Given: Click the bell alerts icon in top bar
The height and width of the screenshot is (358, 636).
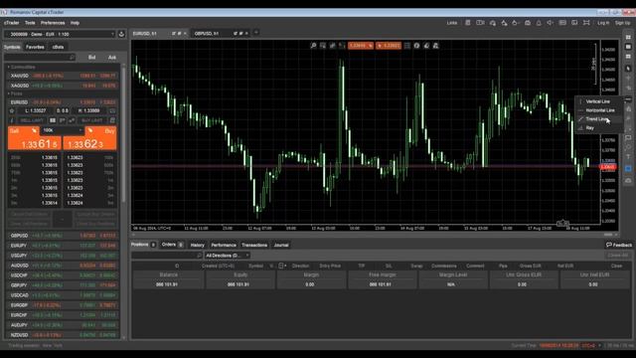Looking at the screenshot, I should (539, 23).
